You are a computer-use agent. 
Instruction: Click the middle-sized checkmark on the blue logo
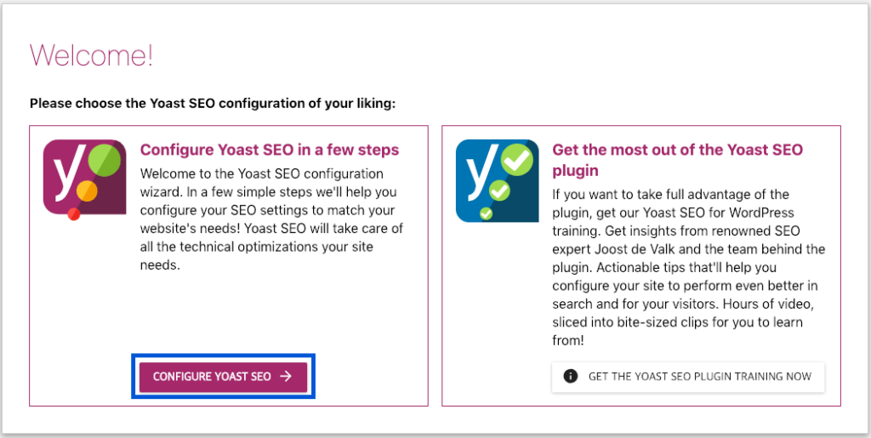tap(499, 192)
